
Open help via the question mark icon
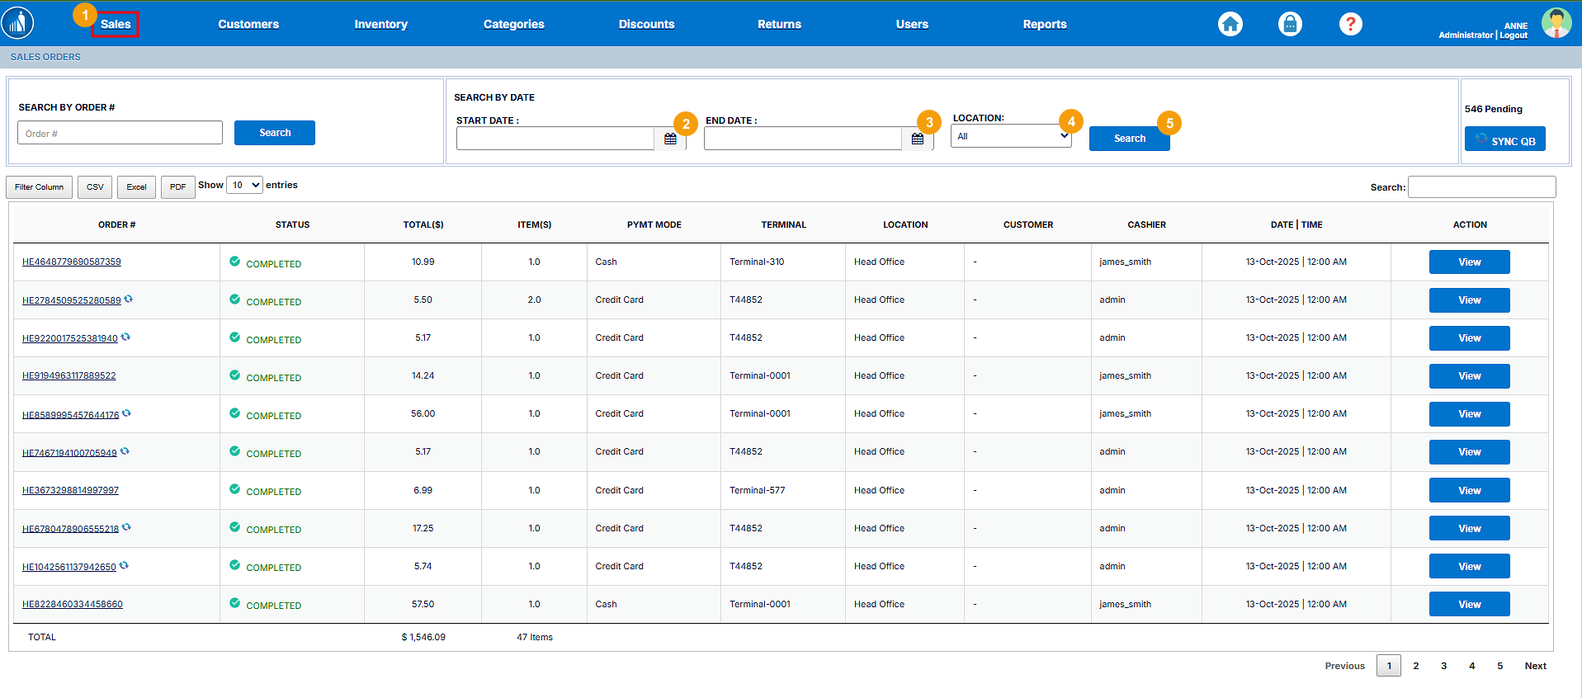click(x=1350, y=24)
